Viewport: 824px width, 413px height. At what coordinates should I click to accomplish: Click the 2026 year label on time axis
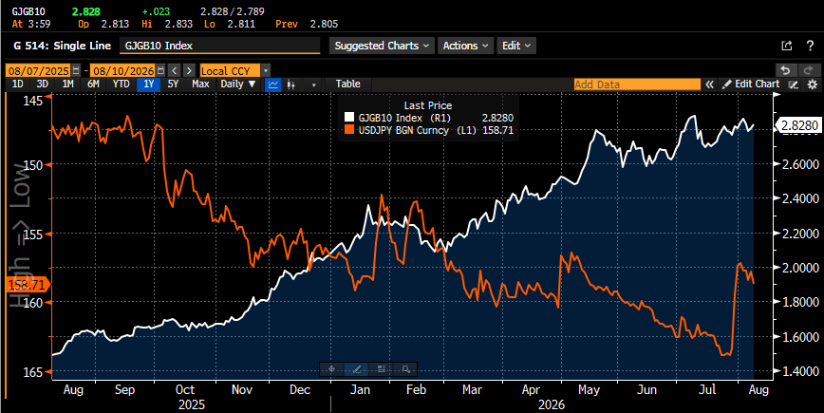tap(552, 404)
